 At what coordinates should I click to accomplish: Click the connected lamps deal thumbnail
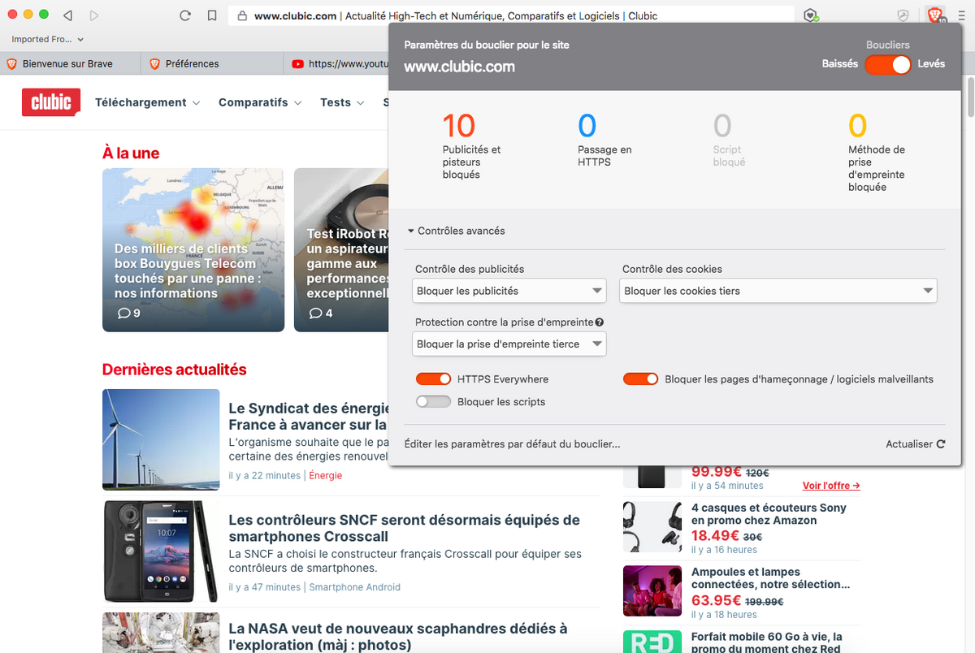pyautogui.click(x=652, y=591)
